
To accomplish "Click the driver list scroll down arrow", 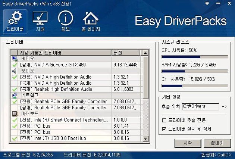I will pos(145,139).
